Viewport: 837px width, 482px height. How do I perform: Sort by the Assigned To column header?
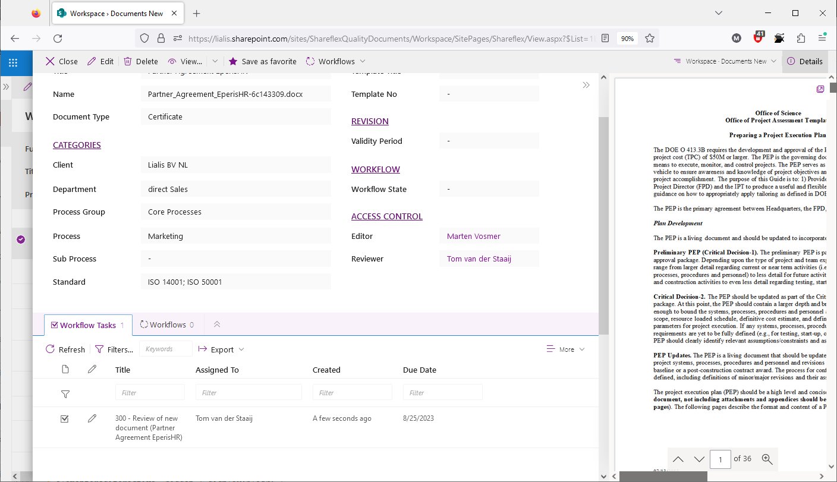tap(217, 370)
